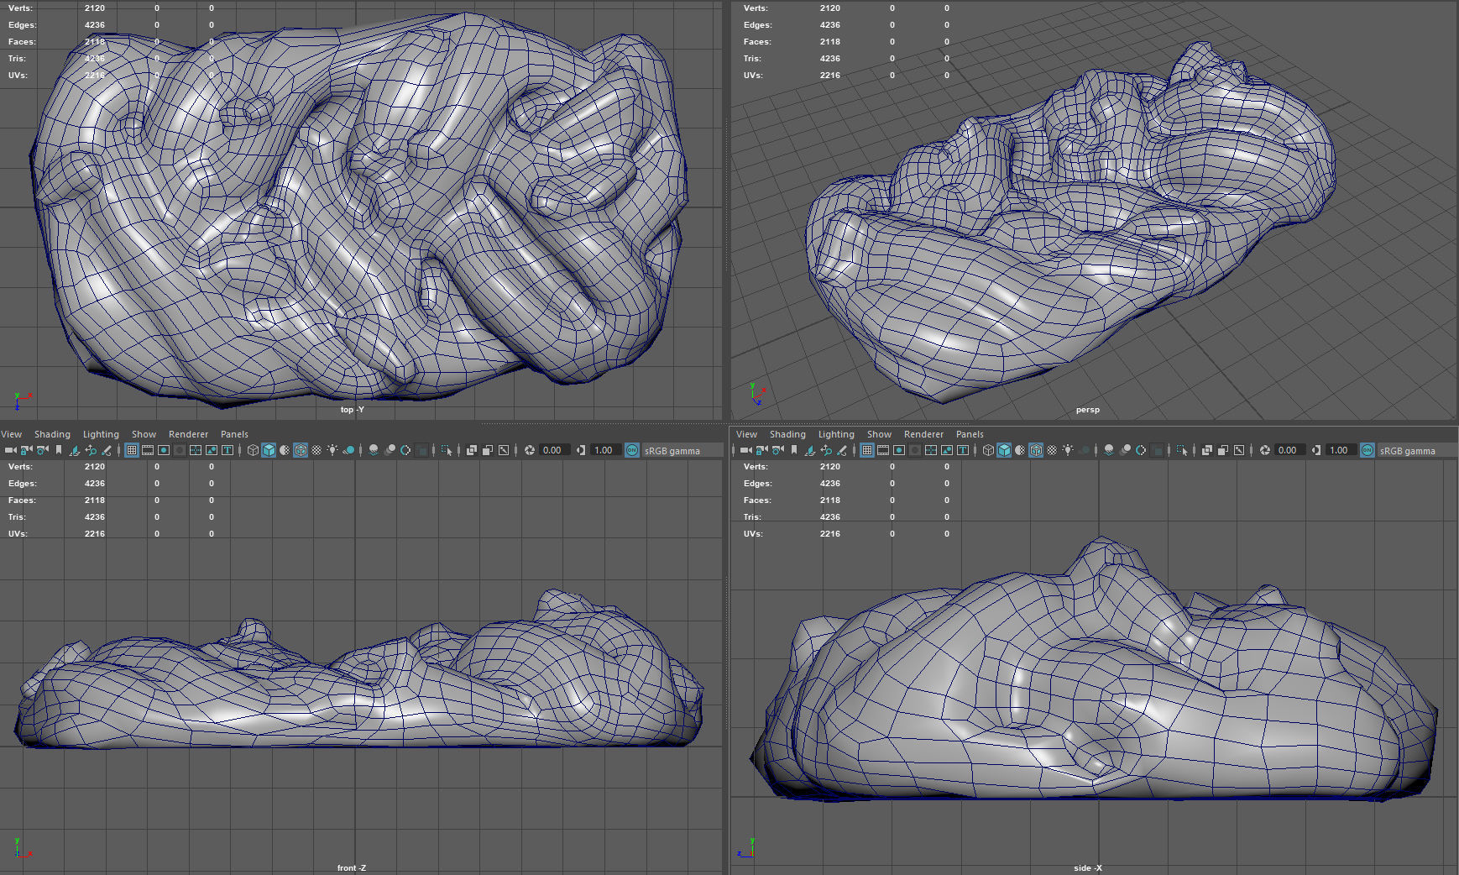Click the 'front -Z' camera label

352,867
